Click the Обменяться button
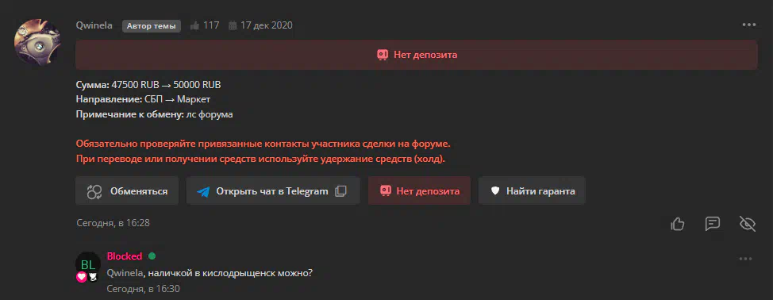Viewport: 773px width, 300px height. [127, 190]
